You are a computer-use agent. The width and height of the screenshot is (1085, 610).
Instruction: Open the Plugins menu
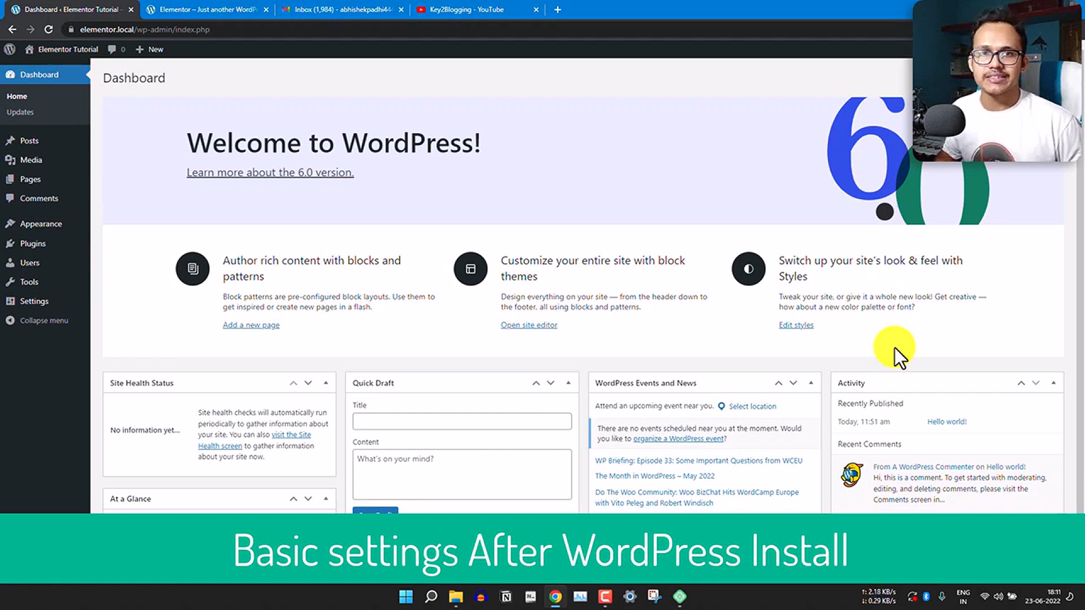(33, 243)
